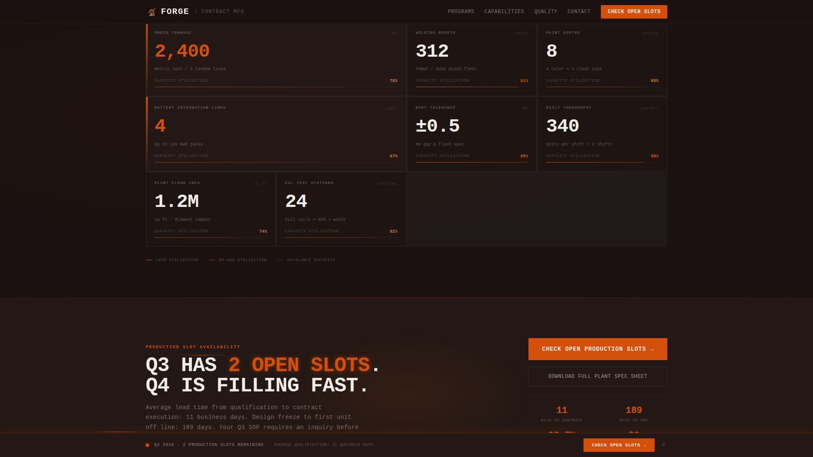Dismiss the Q3 2026 banner with the X
Screen dimensions: 813x457
click(664, 445)
